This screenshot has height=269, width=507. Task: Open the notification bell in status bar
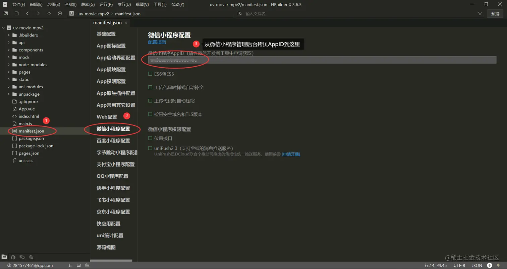pyautogui.click(x=499, y=265)
